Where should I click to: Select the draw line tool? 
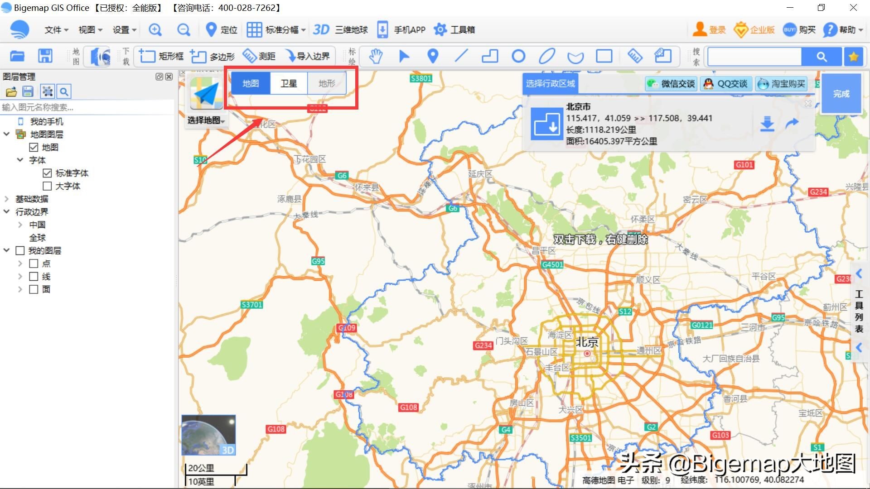461,56
